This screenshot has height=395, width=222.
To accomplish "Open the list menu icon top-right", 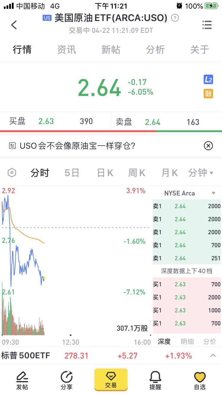I will (x=207, y=25).
